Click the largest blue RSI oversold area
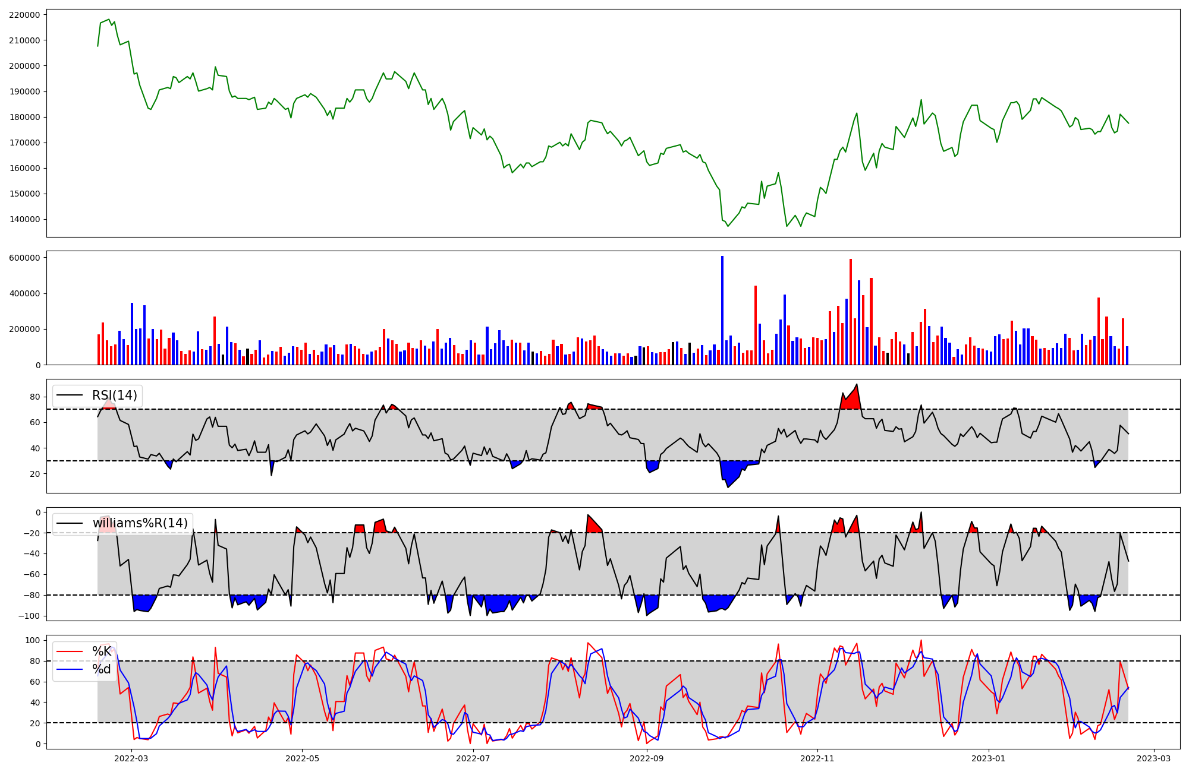The image size is (1189, 772). click(731, 471)
